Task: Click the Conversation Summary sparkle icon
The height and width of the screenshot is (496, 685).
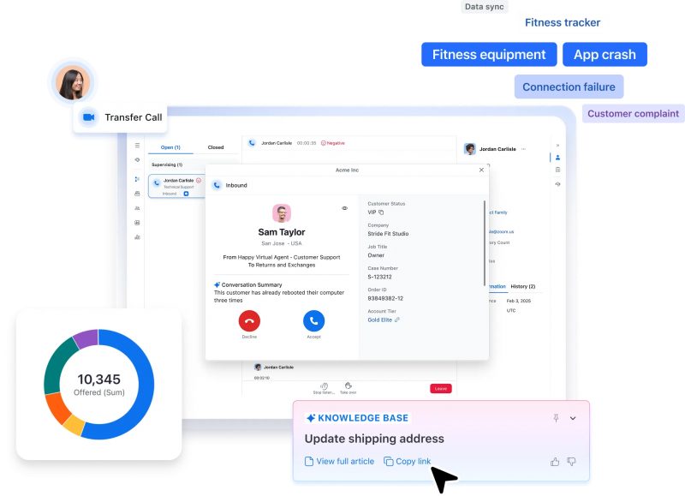Action: point(217,285)
